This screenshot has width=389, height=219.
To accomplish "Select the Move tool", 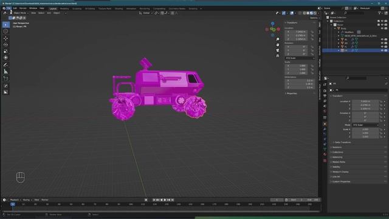I will pos(5,38).
